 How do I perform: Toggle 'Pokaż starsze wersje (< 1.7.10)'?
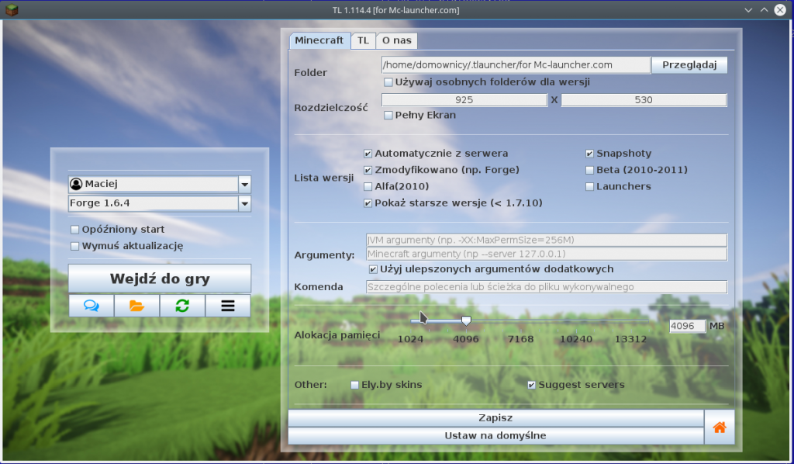pos(368,203)
